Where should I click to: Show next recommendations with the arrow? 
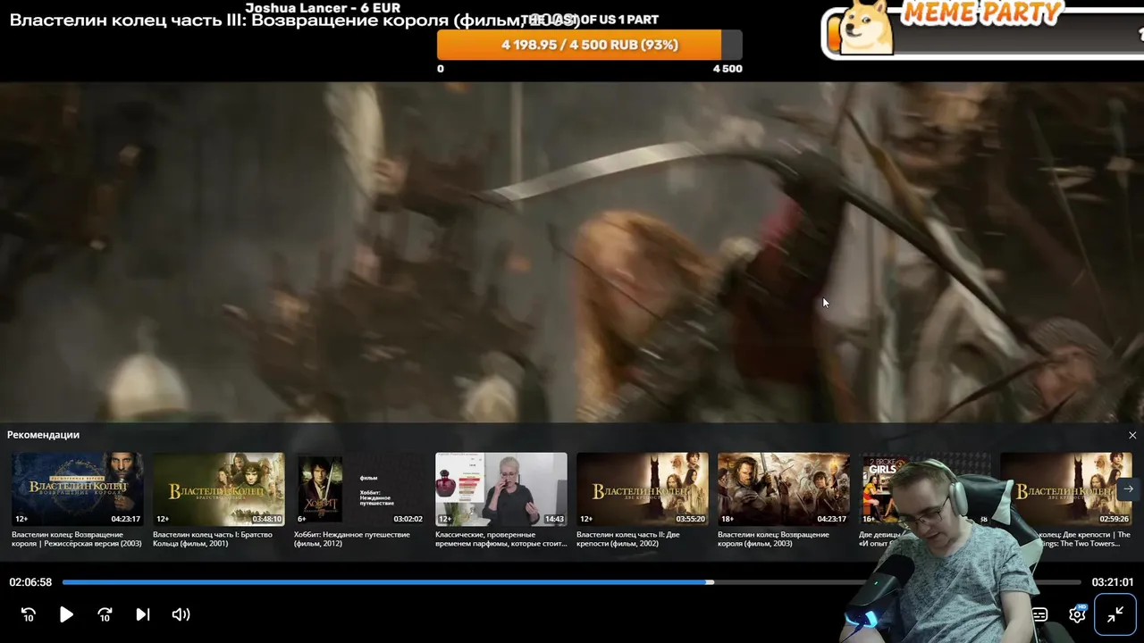[1129, 489]
